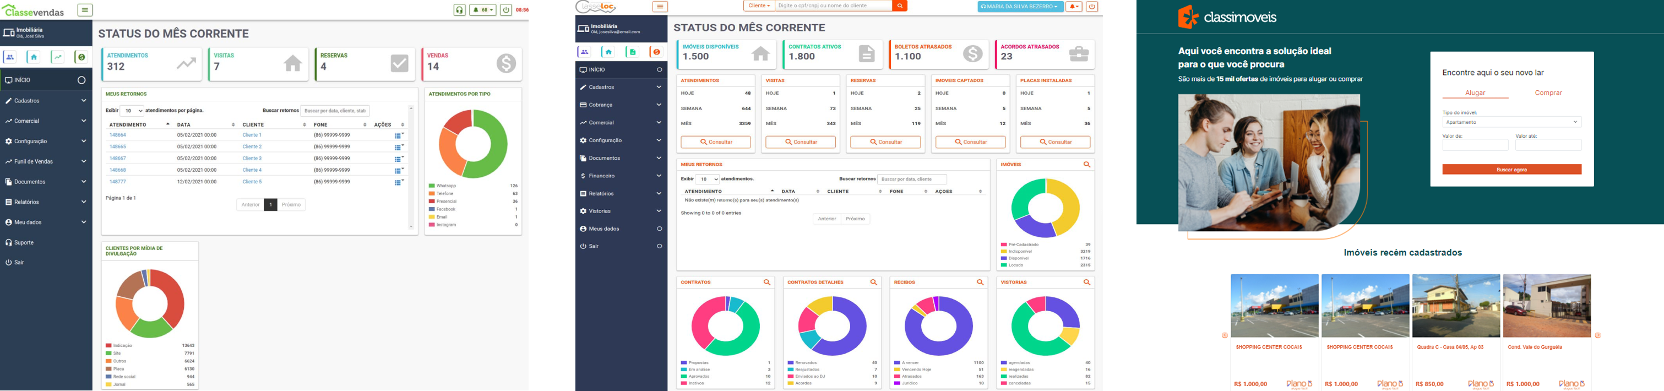The width and height of the screenshot is (1664, 391).
Task: Click the green dollar shortcut icon in Classevendas sidebar
Action: (81, 57)
